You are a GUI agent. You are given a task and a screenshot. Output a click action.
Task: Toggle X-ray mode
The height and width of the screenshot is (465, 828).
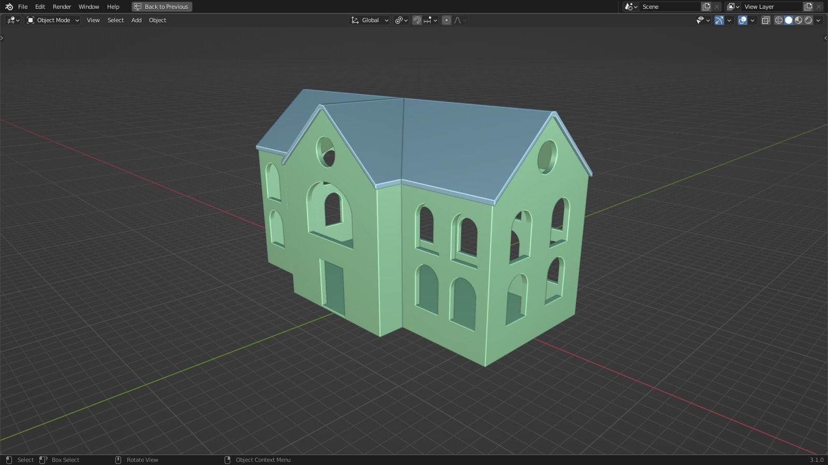pos(765,20)
